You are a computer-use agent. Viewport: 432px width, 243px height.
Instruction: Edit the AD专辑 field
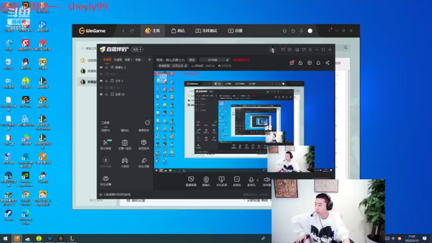coord(214,60)
